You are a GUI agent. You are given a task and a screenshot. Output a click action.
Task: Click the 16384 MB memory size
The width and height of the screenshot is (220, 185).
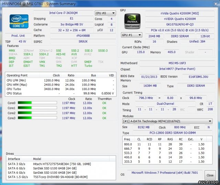[150, 86]
